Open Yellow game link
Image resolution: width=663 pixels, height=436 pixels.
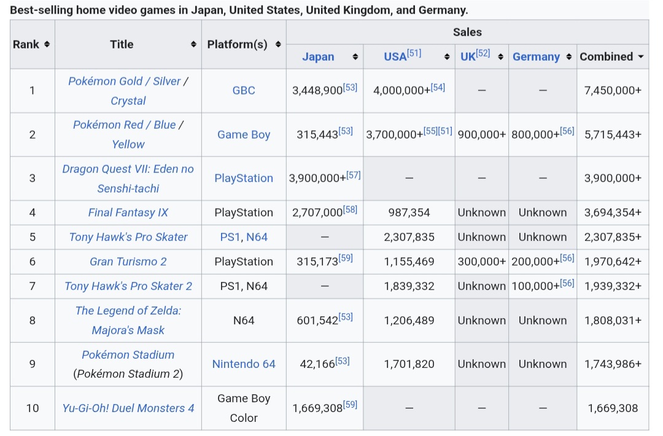tap(128, 145)
